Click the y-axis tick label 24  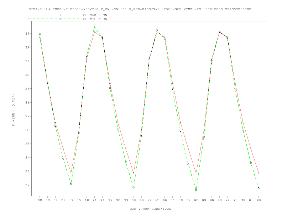pos(27,157)
